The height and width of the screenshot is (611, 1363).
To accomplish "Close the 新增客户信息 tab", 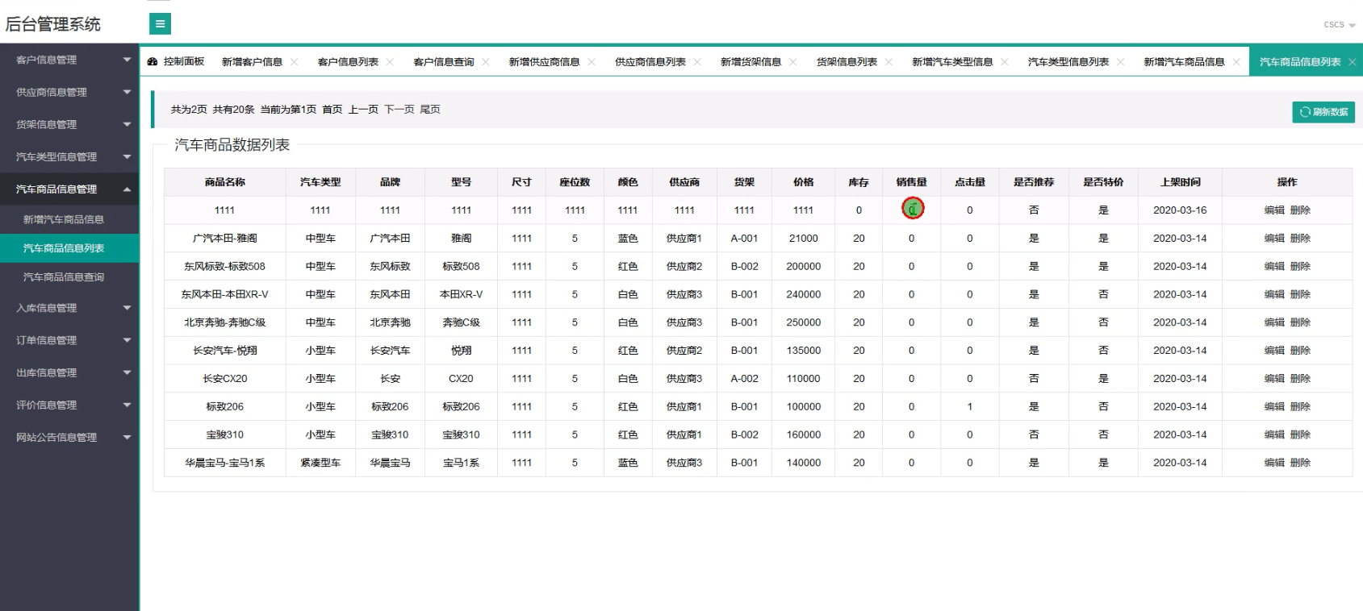I will [x=295, y=62].
